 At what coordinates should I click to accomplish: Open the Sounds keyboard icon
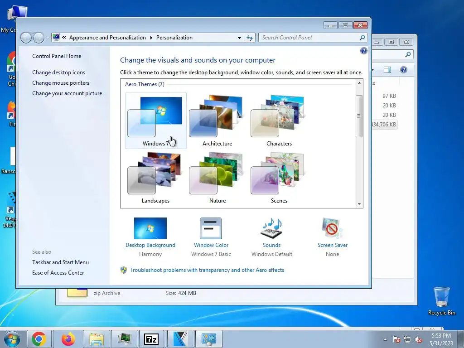coord(271,228)
